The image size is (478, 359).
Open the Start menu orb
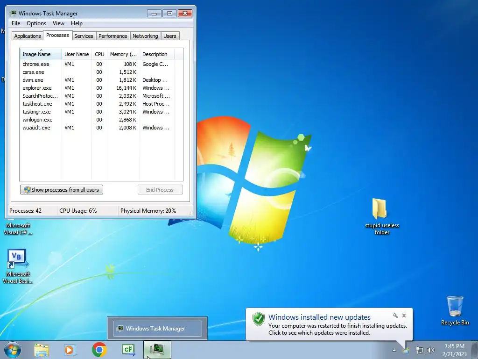13,350
